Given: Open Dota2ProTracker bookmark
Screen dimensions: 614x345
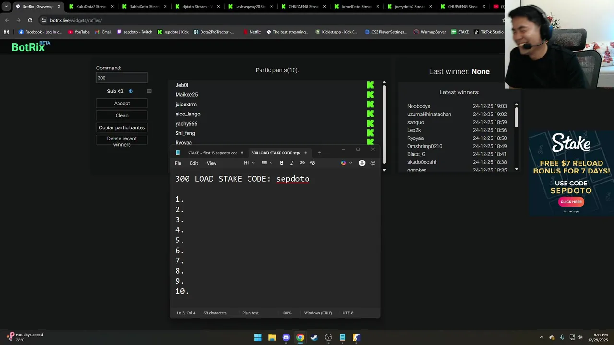Looking at the screenshot, I should pyautogui.click(x=214, y=32).
